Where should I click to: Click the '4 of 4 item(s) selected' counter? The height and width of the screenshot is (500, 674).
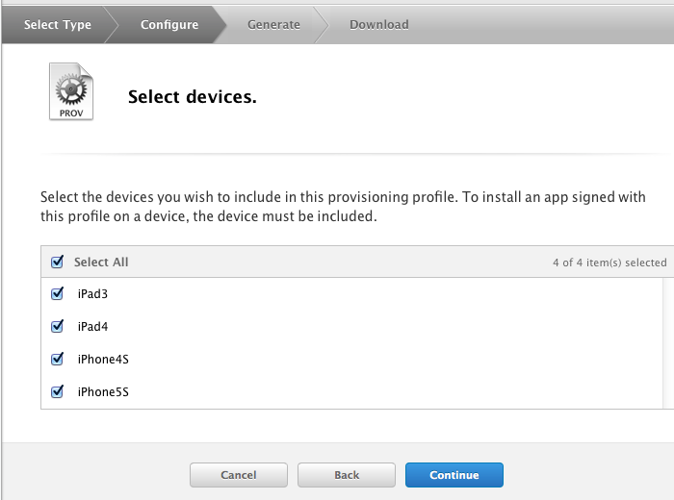click(x=609, y=262)
